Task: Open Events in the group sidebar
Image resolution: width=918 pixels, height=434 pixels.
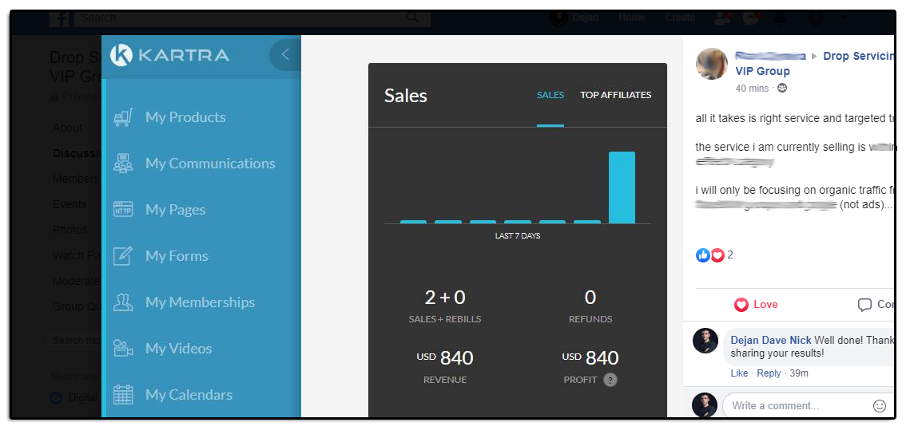Action: click(x=70, y=204)
